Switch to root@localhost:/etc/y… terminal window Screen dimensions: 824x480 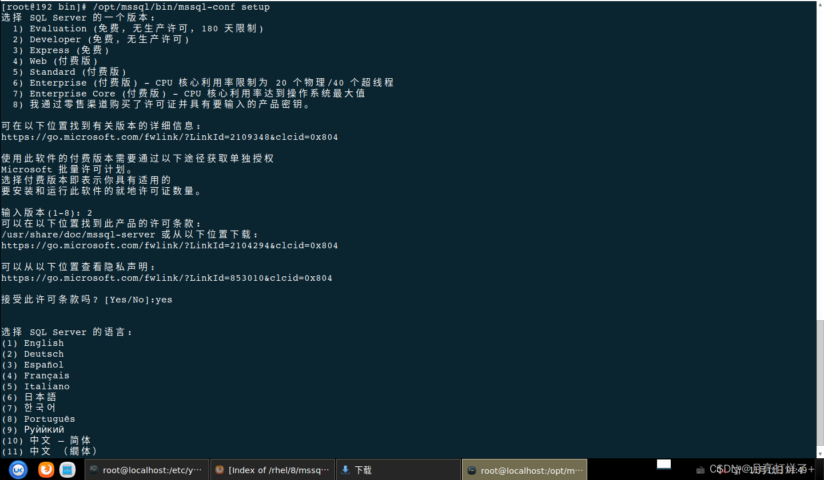[147, 470]
